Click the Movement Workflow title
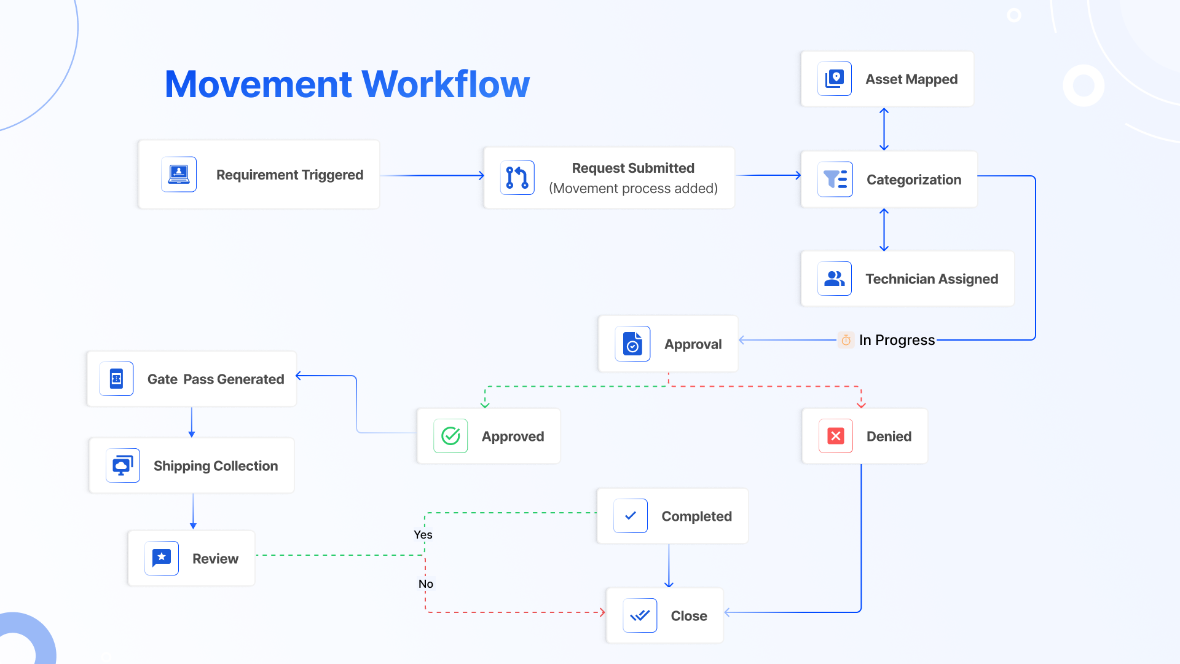The image size is (1180, 664). coord(347,84)
